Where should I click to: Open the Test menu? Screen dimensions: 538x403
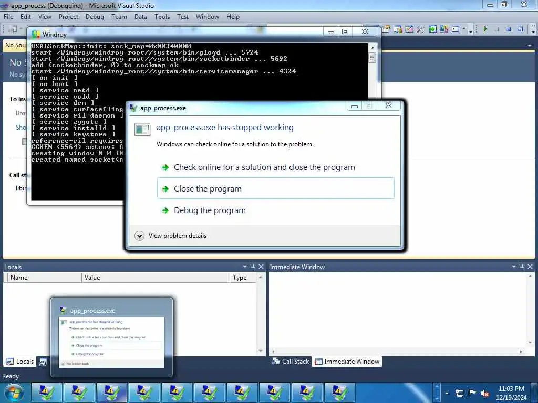point(183,17)
